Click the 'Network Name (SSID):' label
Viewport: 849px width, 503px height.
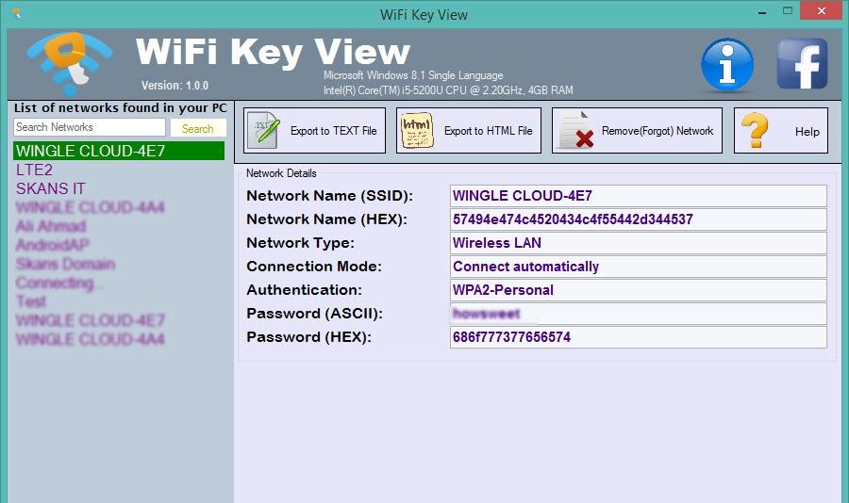[329, 196]
